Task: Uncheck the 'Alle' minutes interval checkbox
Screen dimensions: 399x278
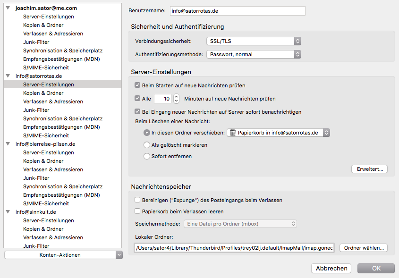Action: pos(137,99)
